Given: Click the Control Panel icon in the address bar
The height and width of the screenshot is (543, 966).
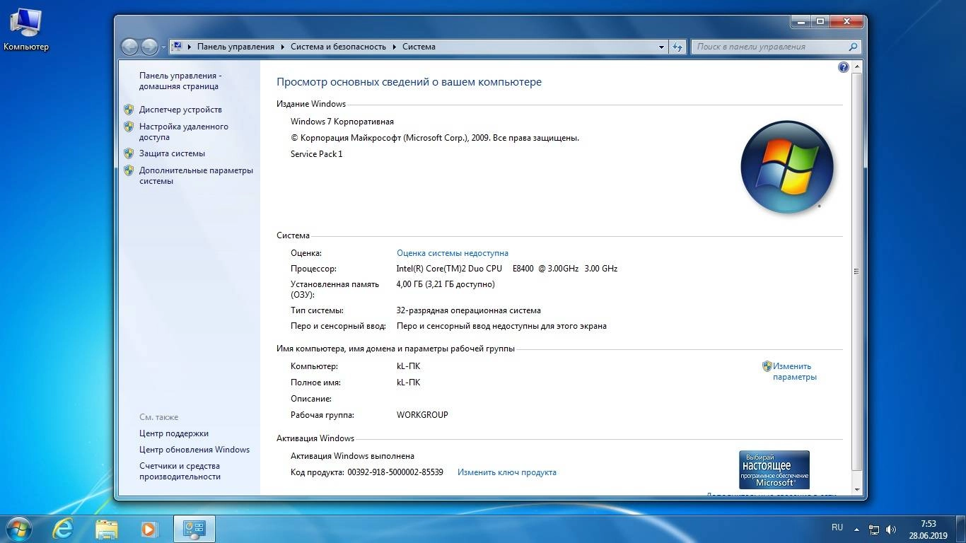Looking at the screenshot, I should click(178, 47).
